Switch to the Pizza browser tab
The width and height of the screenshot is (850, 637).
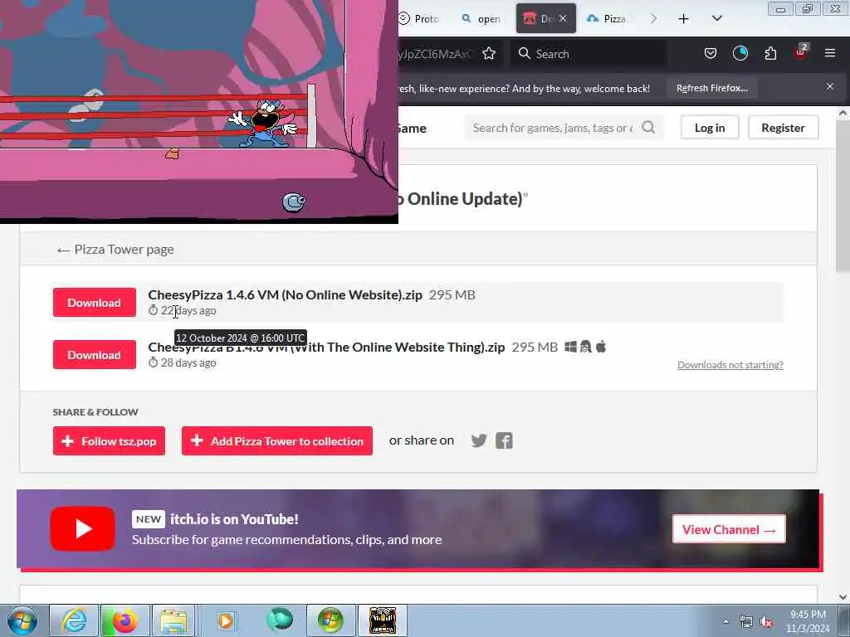[x=609, y=18]
